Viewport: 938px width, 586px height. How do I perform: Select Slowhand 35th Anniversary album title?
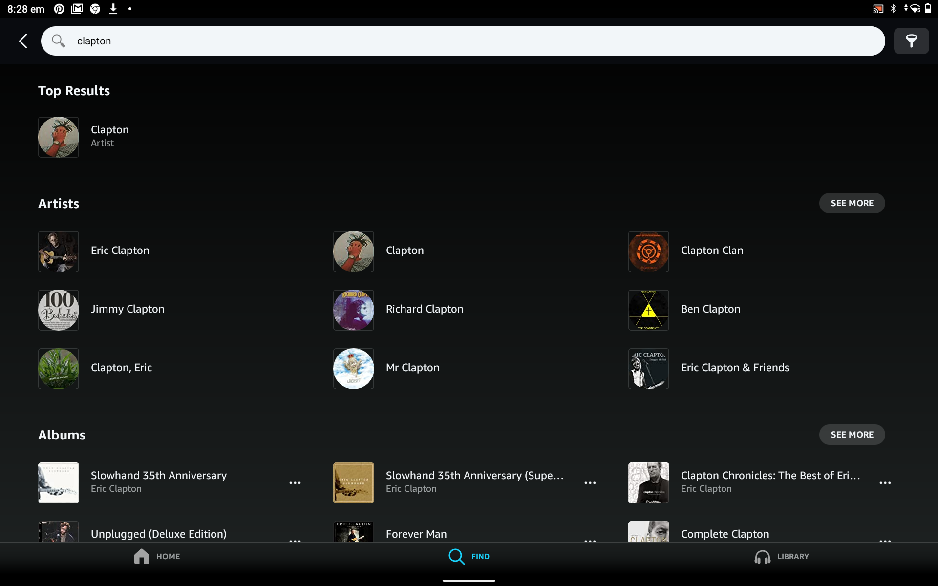(x=159, y=475)
